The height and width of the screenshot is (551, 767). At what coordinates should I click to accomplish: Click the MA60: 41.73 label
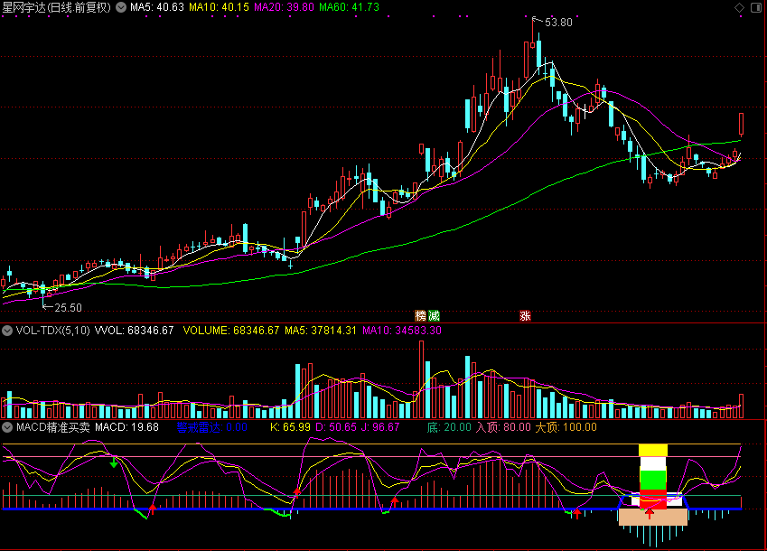tap(349, 7)
